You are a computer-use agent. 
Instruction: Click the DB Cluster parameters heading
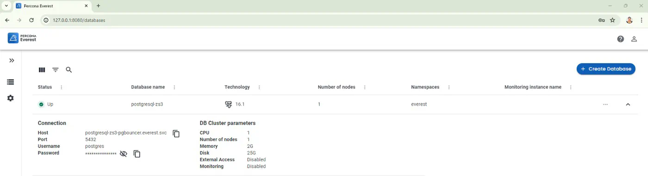228,123
